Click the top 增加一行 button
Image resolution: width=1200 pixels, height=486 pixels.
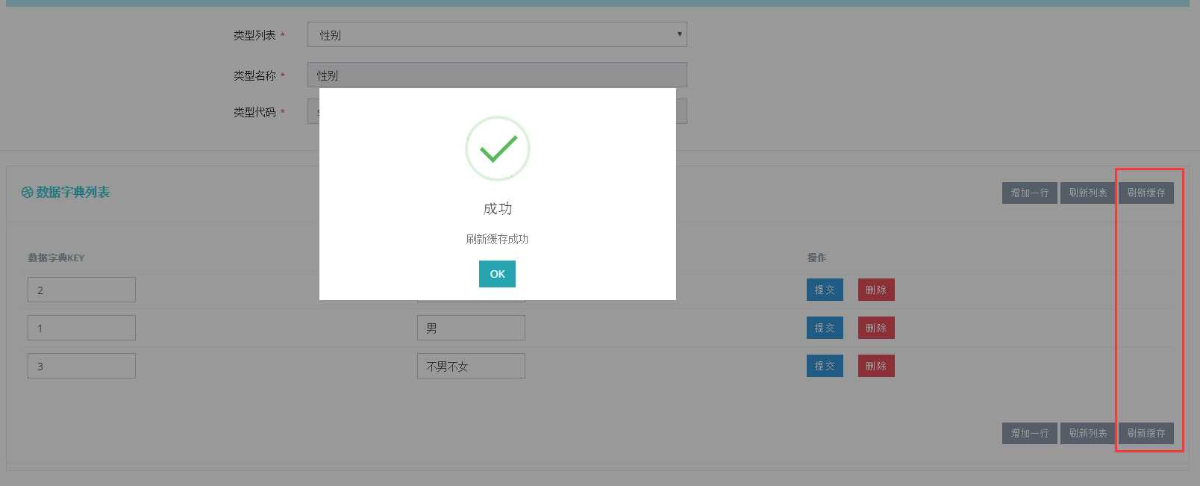click(x=1029, y=193)
